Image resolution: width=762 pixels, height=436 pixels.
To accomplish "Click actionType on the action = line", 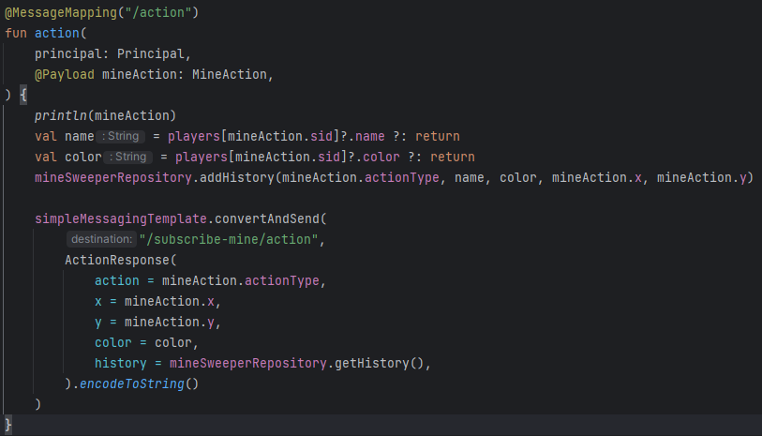I will (x=282, y=281).
